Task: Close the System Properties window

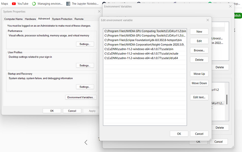Action: click(99, 11)
